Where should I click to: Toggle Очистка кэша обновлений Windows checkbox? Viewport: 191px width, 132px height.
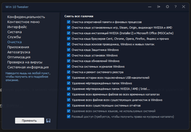[x=69, y=61]
